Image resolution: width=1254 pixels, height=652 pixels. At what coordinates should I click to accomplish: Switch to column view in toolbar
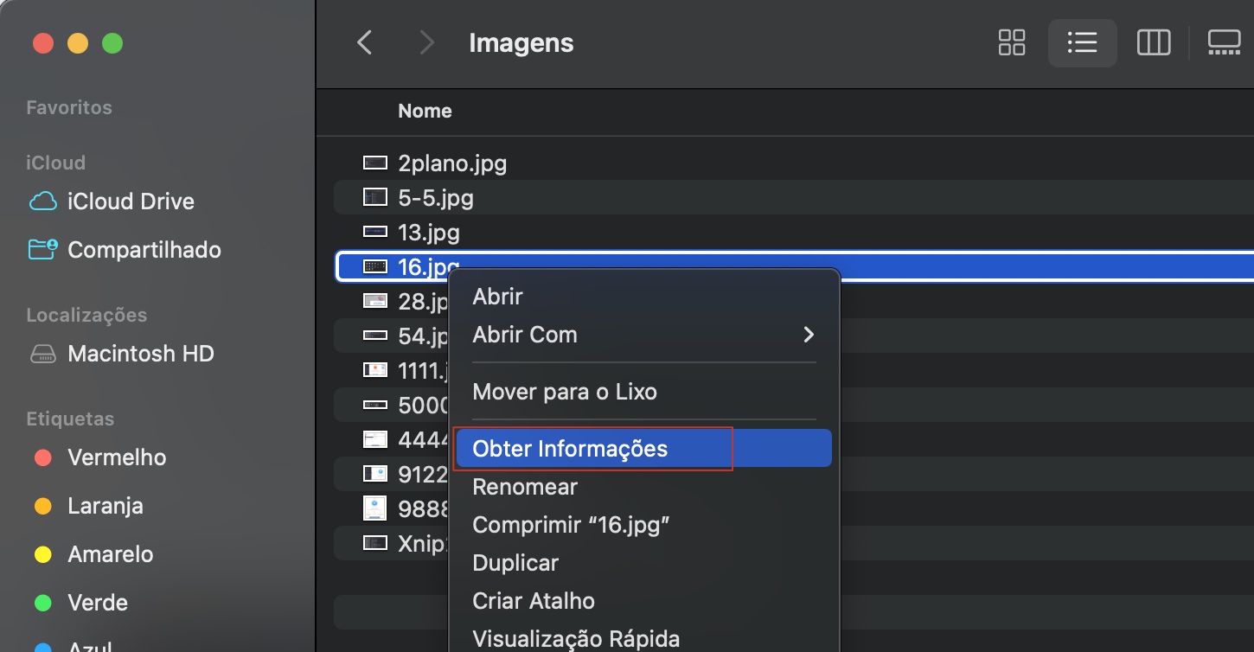tap(1153, 42)
